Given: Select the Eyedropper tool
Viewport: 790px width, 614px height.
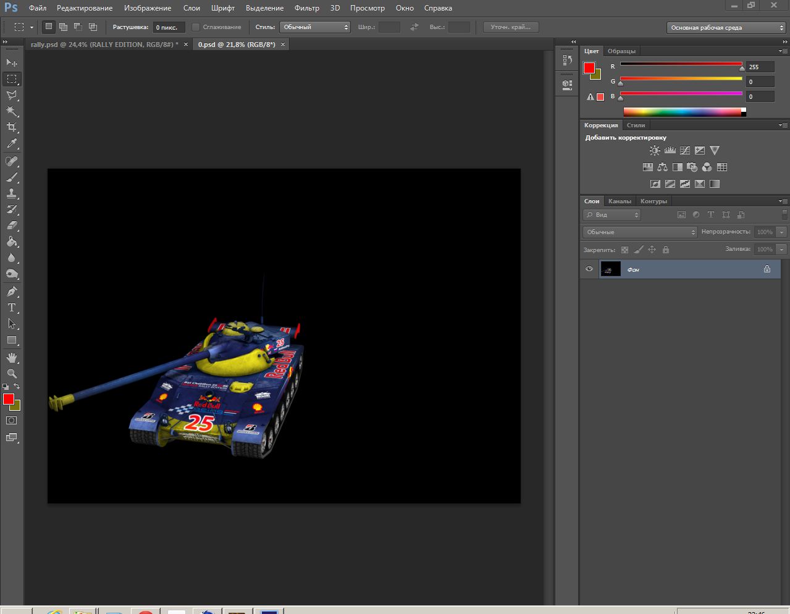Looking at the screenshot, I should [x=12, y=144].
